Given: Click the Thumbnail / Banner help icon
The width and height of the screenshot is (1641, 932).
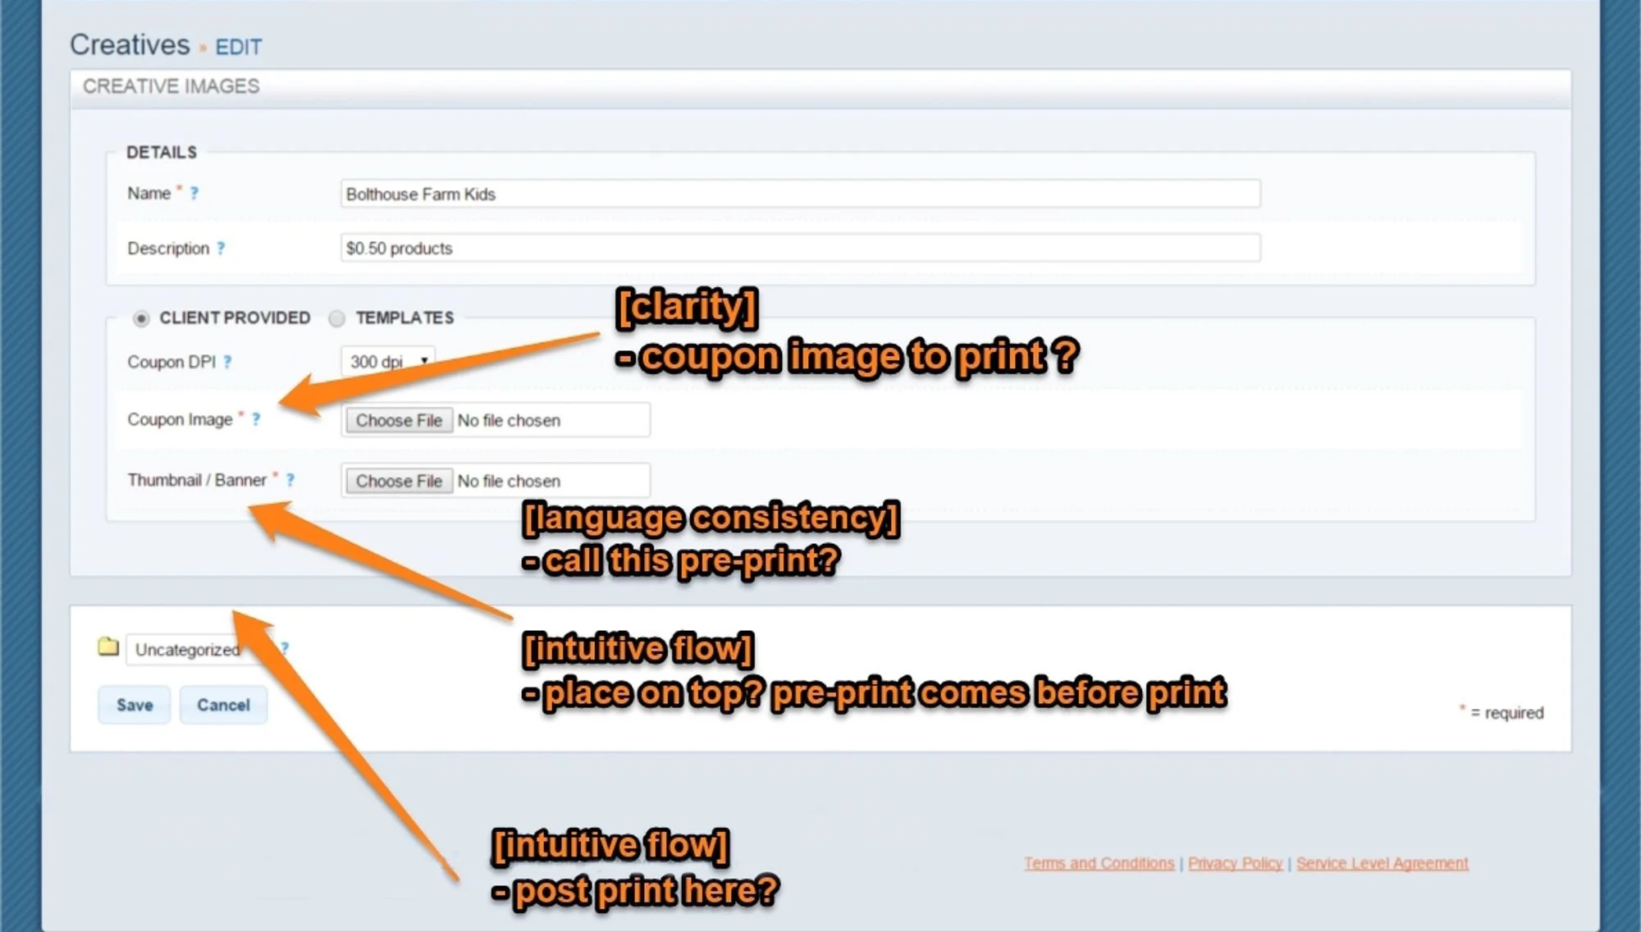Looking at the screenshot, I should tap(290, 480).
